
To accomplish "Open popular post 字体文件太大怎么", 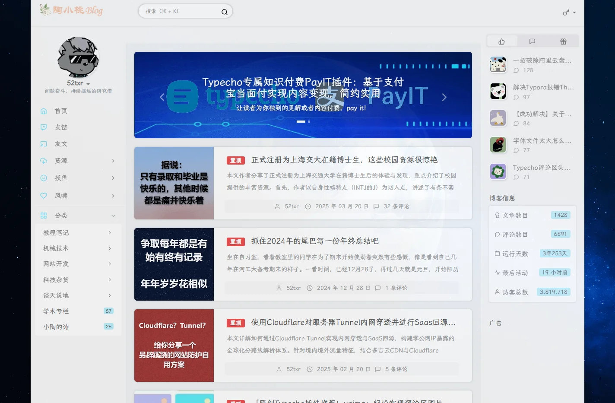I will coord(542,141).
